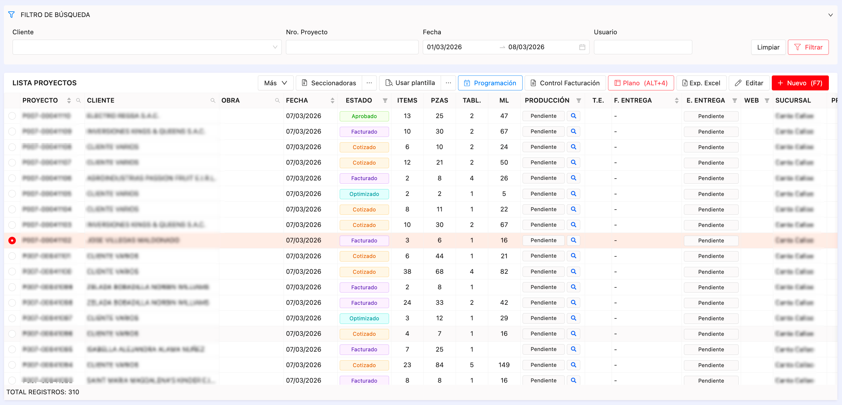Select the radio button of first Optimizado row

point(12,194)
